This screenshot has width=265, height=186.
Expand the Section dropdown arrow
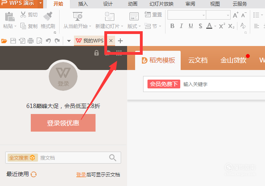tap(160, 26)
